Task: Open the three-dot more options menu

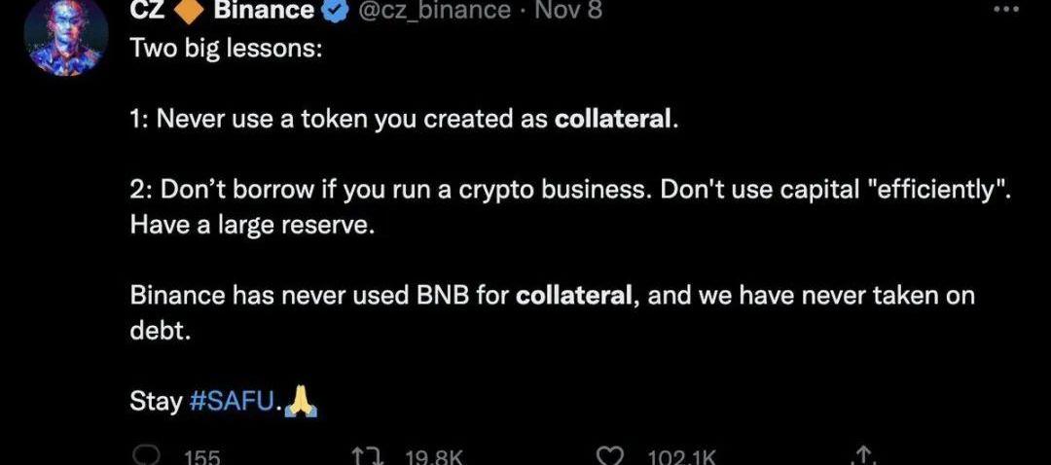Action: point(1005,8)
